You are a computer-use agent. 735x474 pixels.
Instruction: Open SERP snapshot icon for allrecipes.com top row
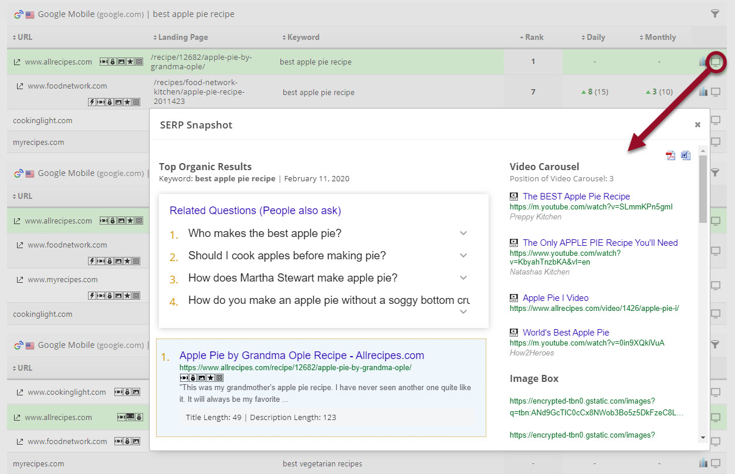tap(716, 61)
